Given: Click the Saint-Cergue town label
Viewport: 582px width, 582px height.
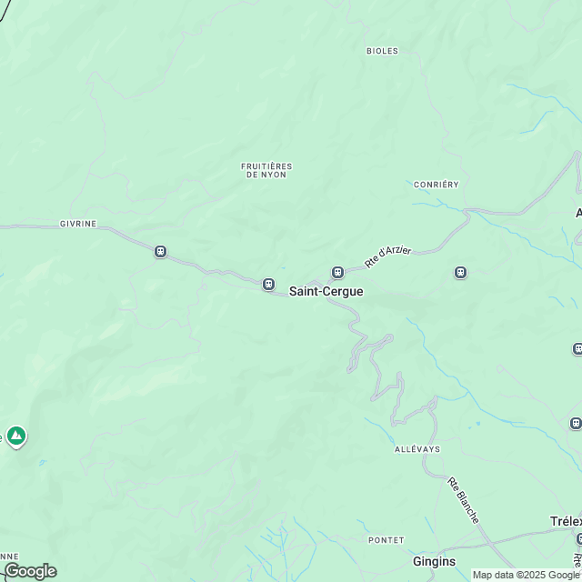Looking at the screenshot, I should pyautogui.click(x=326, y=291).
